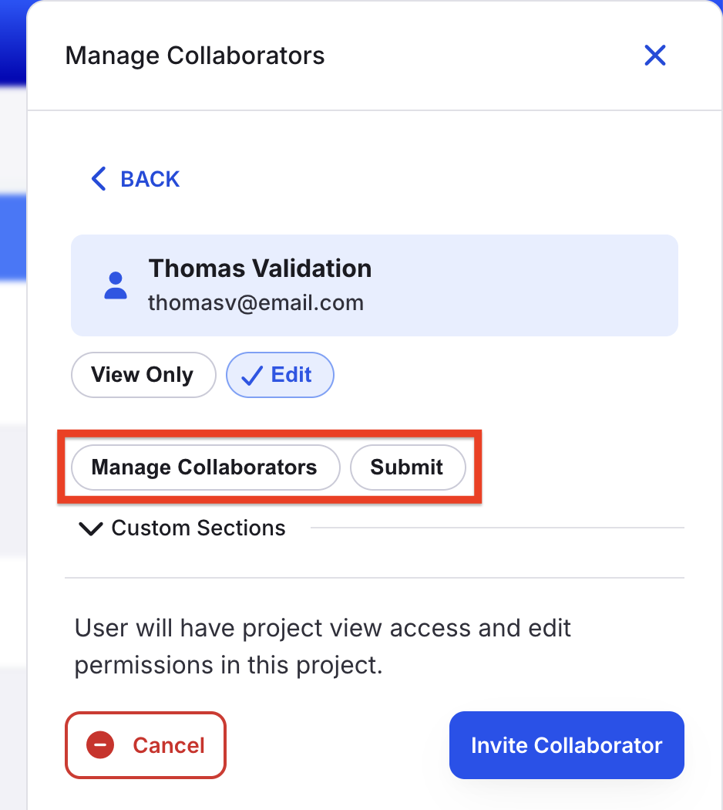Click the Manage Collaborators dialog title
Viewport: 723px width, 810px height.
pyautogui.click(x=194, y=56)
